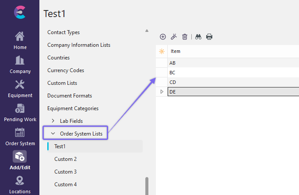
Task: Click the add new item plus icon
Action: tap(163, 37)
